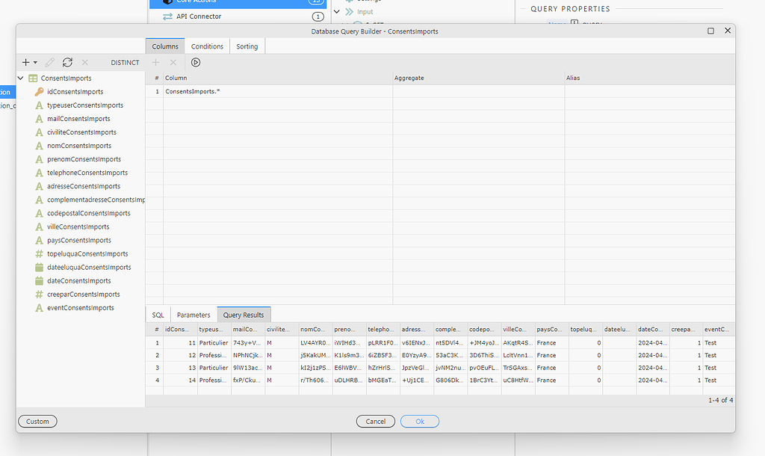The width and height of the screenshot is (765, 456).
Task: Open the add dropdown arrow next to plus
Action: point(35,64)
